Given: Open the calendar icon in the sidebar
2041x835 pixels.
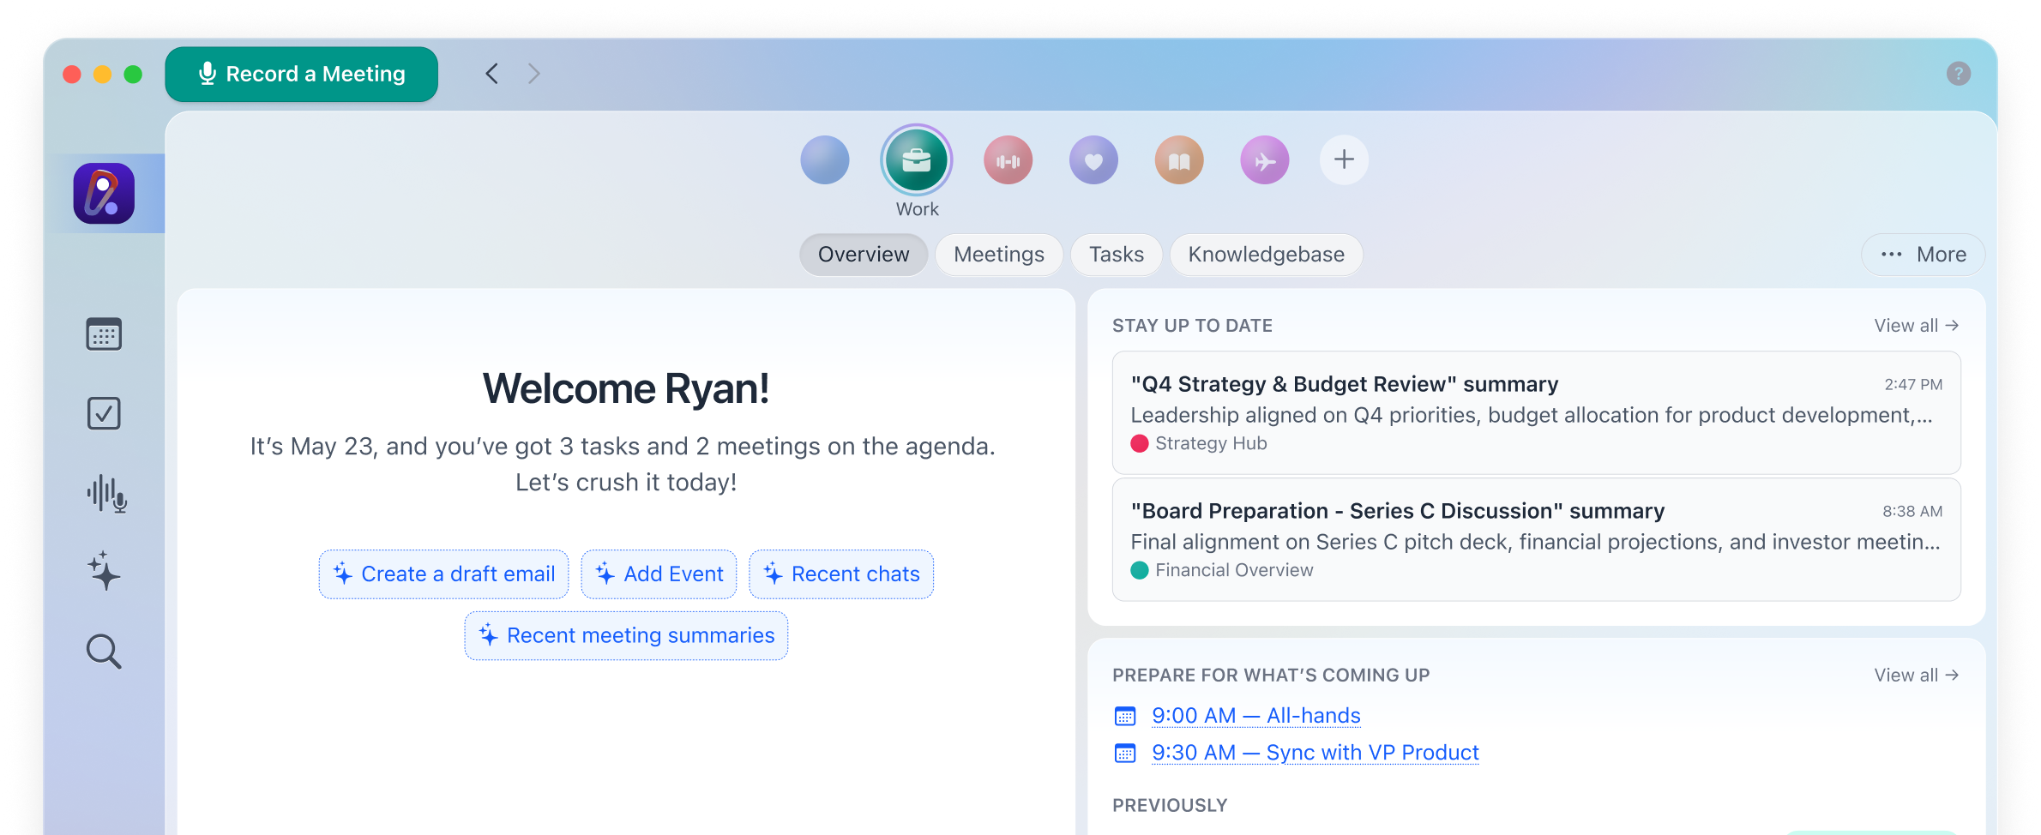Looking at the screenshot, I should (104, 334).
